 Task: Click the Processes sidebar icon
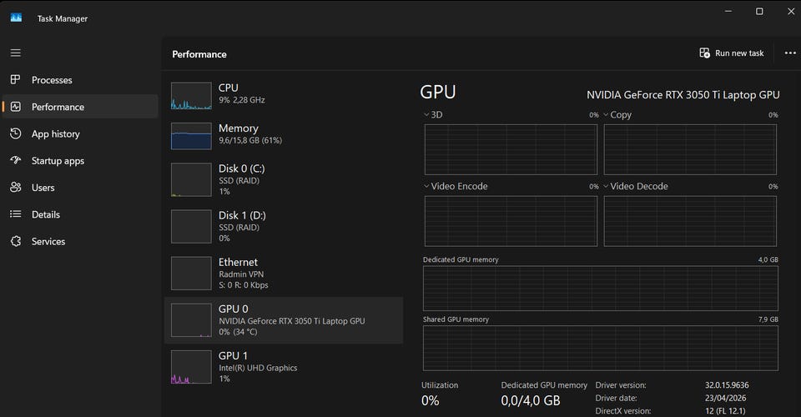(x=15, y=79)
